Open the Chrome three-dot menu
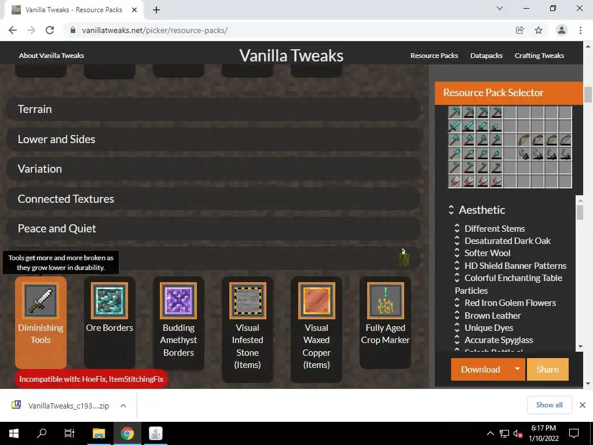 coord(580,30)
